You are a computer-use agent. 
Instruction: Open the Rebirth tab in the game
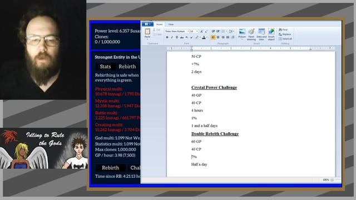[x=127, y=67]
